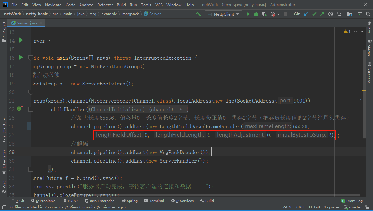Image resolution: width=373 pixels, height=211 pixels.
Task: Toggle tool window quick-access icon in status bar
Action: tap(4, 207)
